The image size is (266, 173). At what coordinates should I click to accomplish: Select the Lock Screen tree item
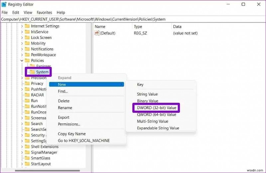41,38
